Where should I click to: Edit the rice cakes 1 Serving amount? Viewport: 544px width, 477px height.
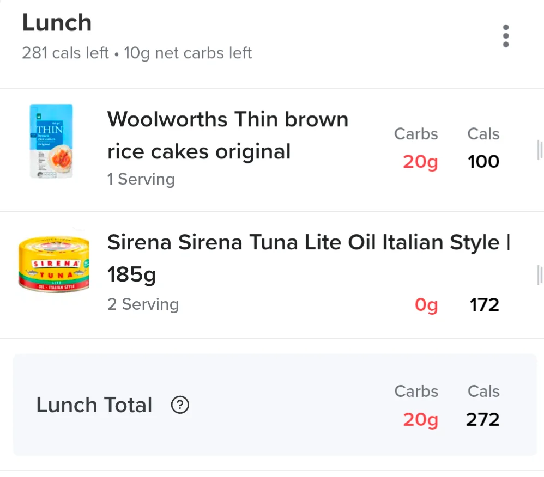[141, 179]
